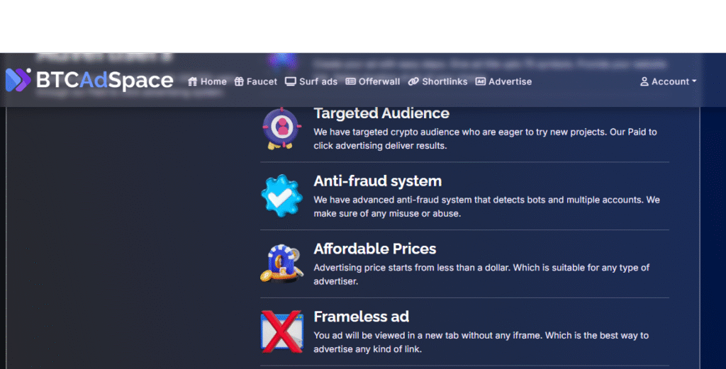
Task: Click the Anti-fraud blue checkmark badge
Action: tap(282, 195)
